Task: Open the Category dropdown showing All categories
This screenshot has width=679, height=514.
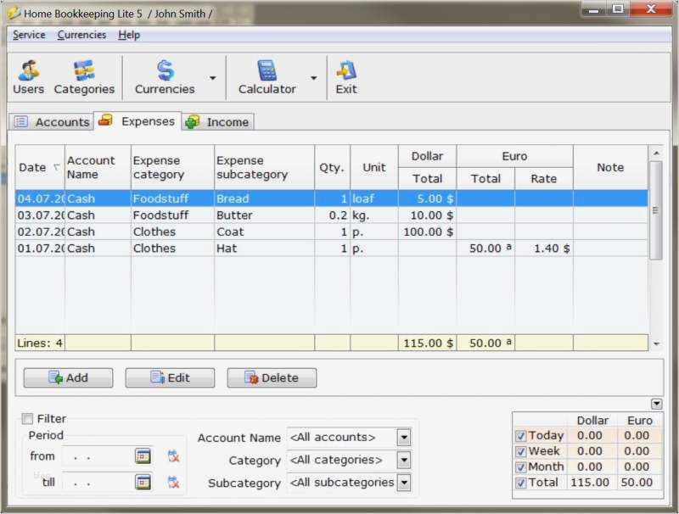Action: [x=403, y=460]
